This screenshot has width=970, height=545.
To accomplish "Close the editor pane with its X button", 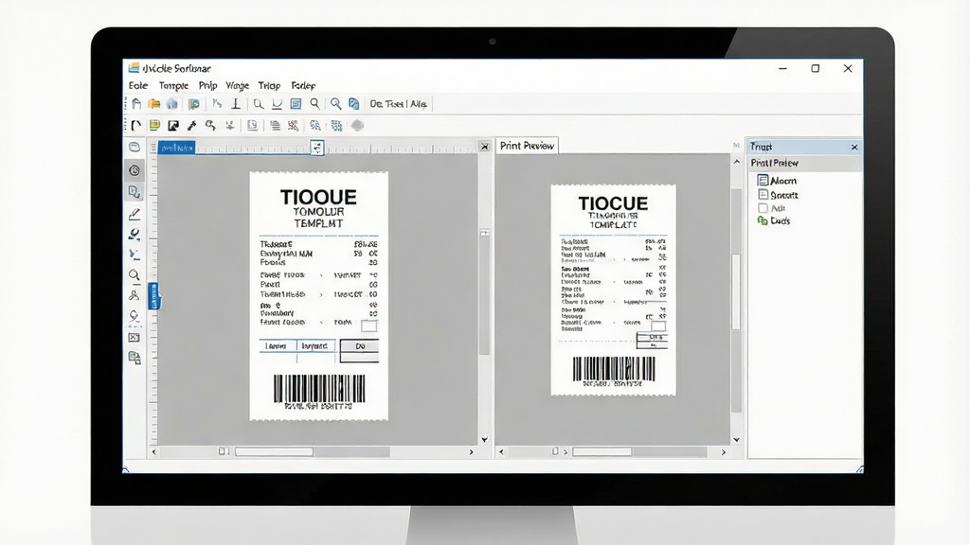I will (x=484, y=147).
